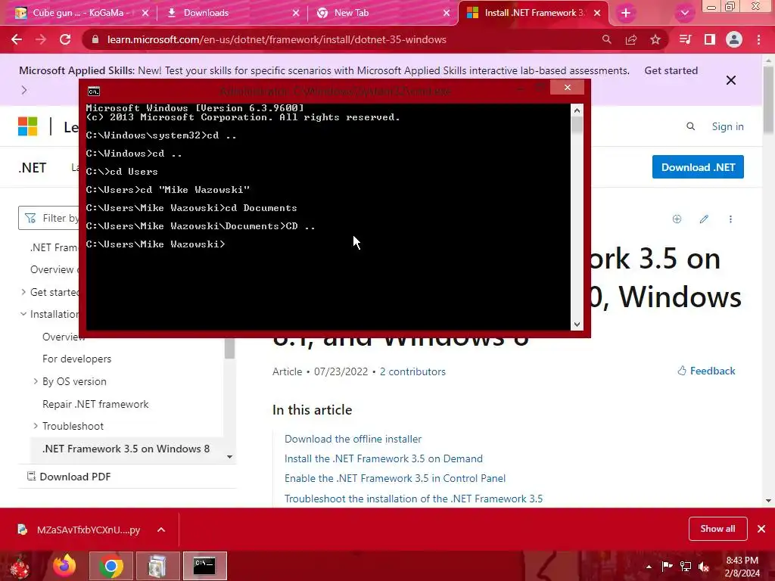The image size is (775, 581).
Task: Click the share page icon in address bar
Action: [x=631, y=39]
